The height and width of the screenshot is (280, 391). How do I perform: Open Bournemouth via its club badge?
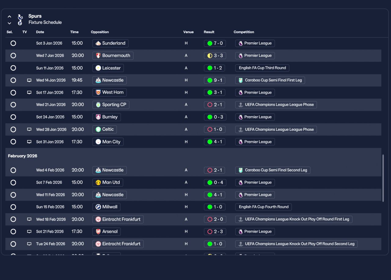[x=98, y=56]
